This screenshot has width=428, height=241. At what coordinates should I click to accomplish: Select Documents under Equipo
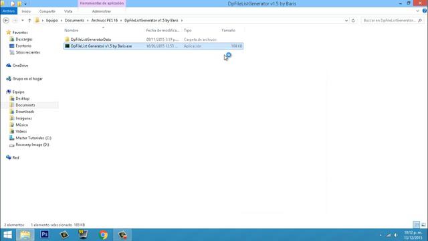[x=25, y=105]
